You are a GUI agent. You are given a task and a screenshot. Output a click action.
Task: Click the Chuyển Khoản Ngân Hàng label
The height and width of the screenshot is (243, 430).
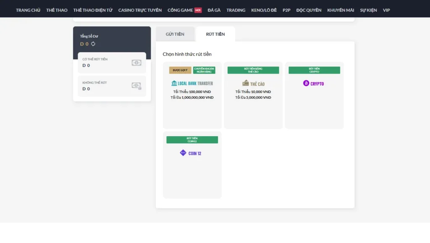204,70
